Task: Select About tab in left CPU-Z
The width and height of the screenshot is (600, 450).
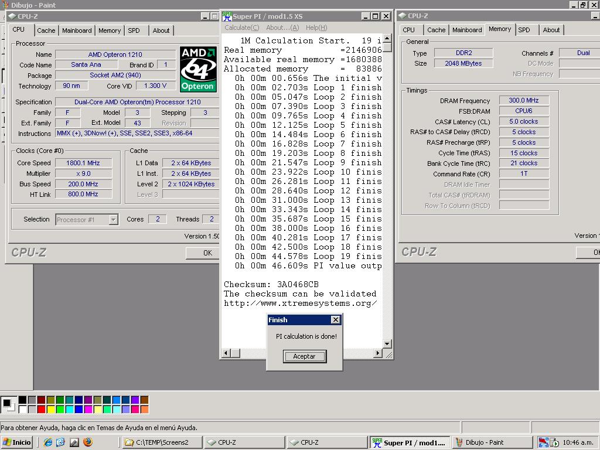Action: pos(161,30)
